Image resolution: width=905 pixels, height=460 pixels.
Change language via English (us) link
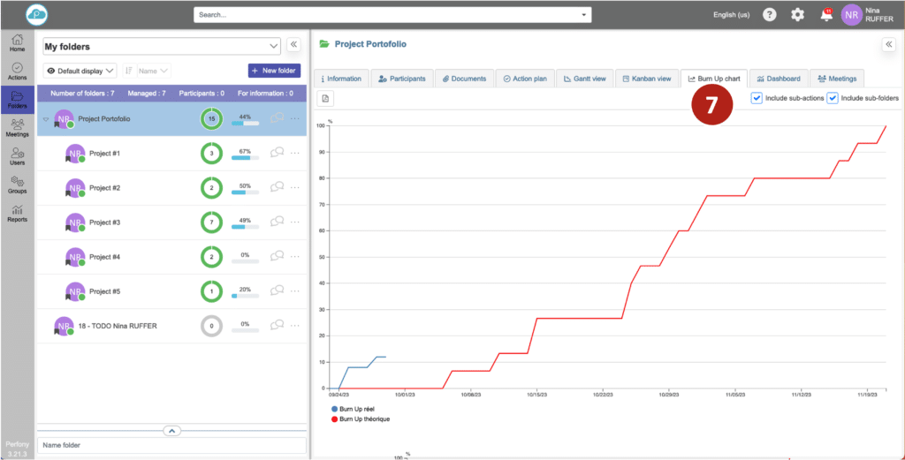pyautogui.click(x=731, y=15)
